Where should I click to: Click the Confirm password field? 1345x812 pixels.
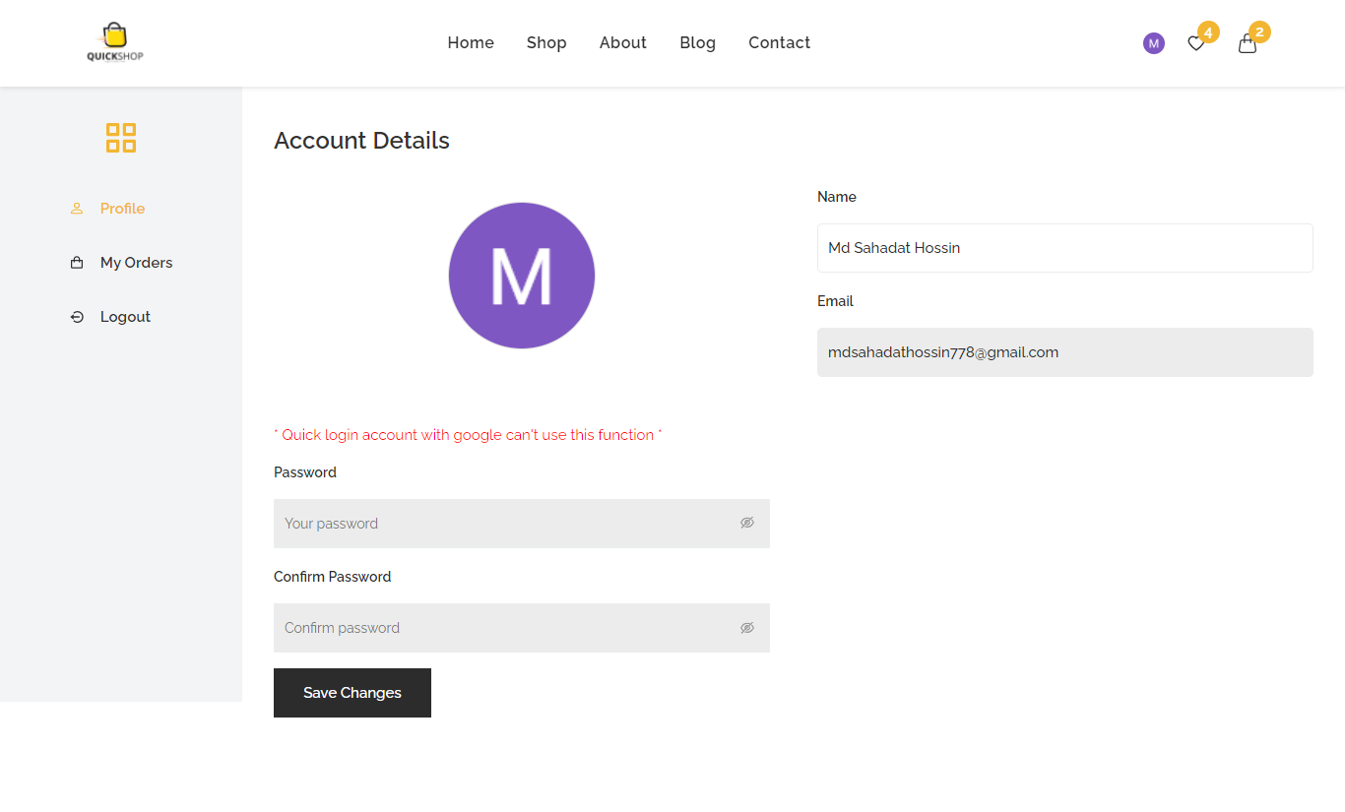522,628
